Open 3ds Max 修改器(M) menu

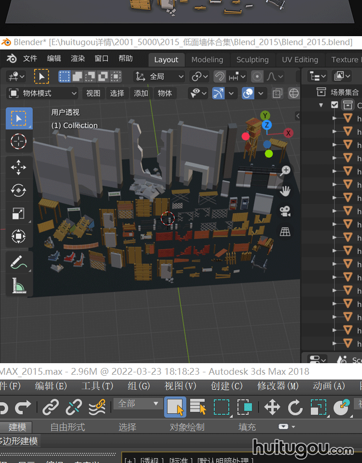pos(278,386)
